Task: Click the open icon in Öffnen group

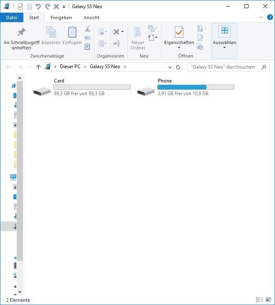Action: (200, 29)
